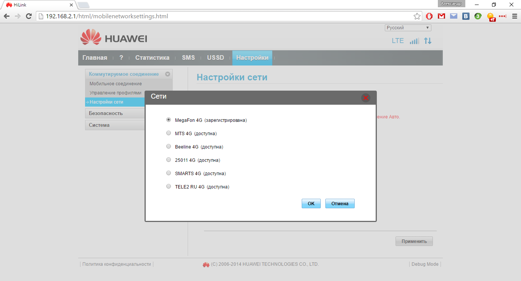Reload the page with the refresh icon
The width and height of the screenshot is (521, 281).
29,16
